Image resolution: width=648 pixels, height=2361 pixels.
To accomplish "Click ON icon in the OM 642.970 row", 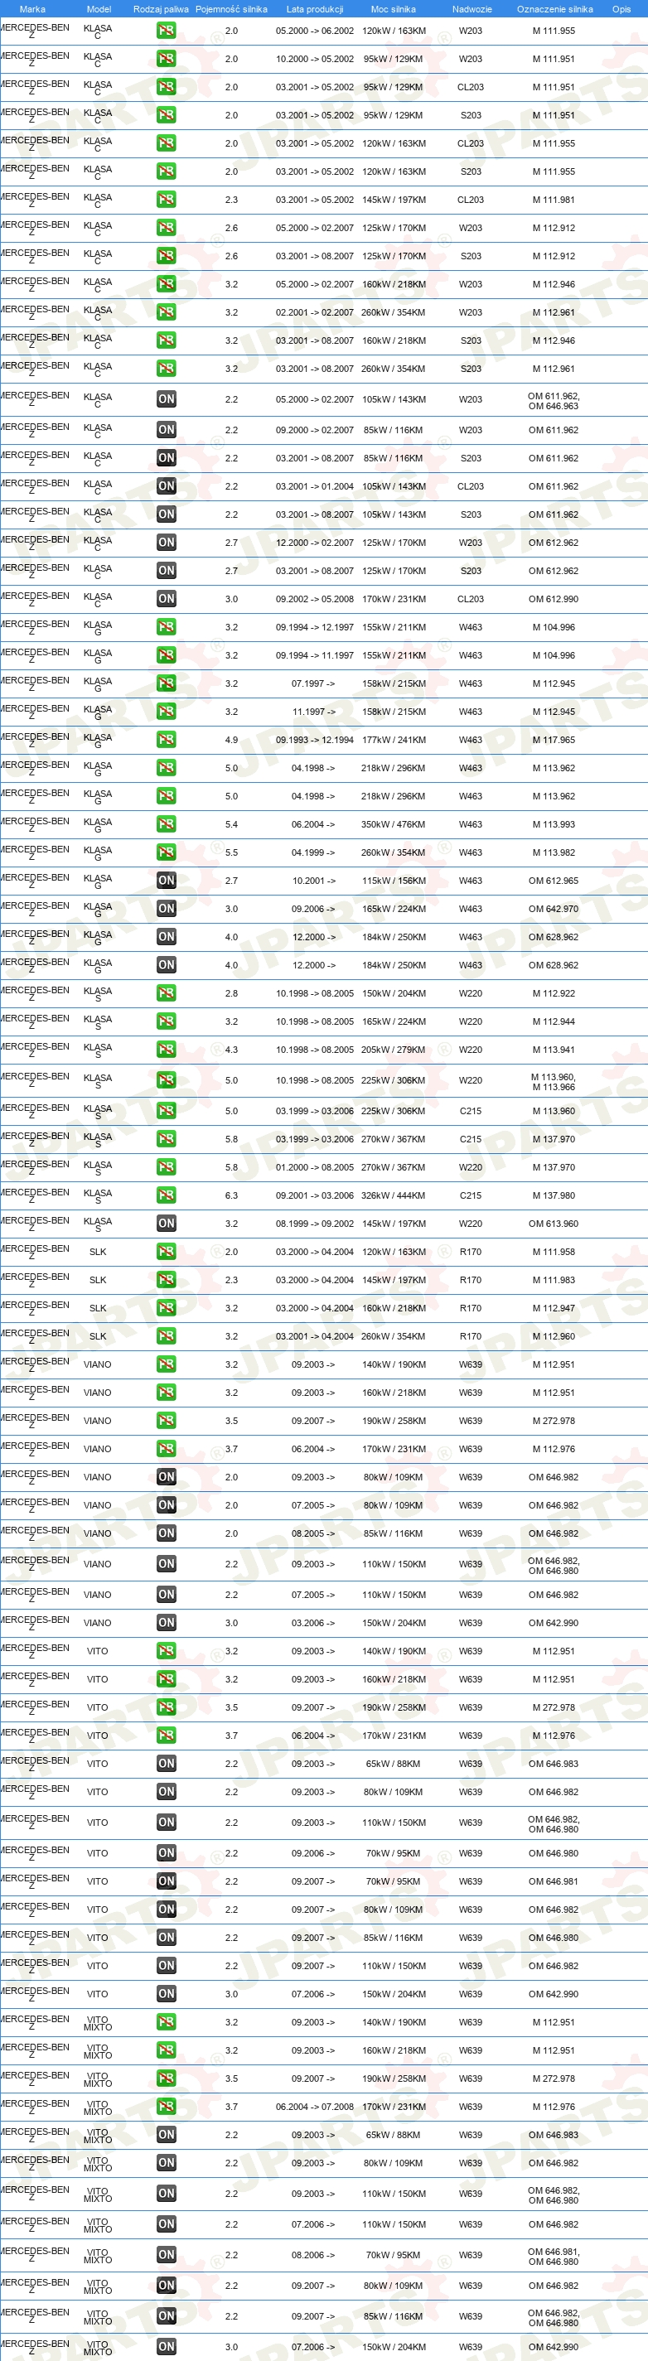I will click(166, 910).
